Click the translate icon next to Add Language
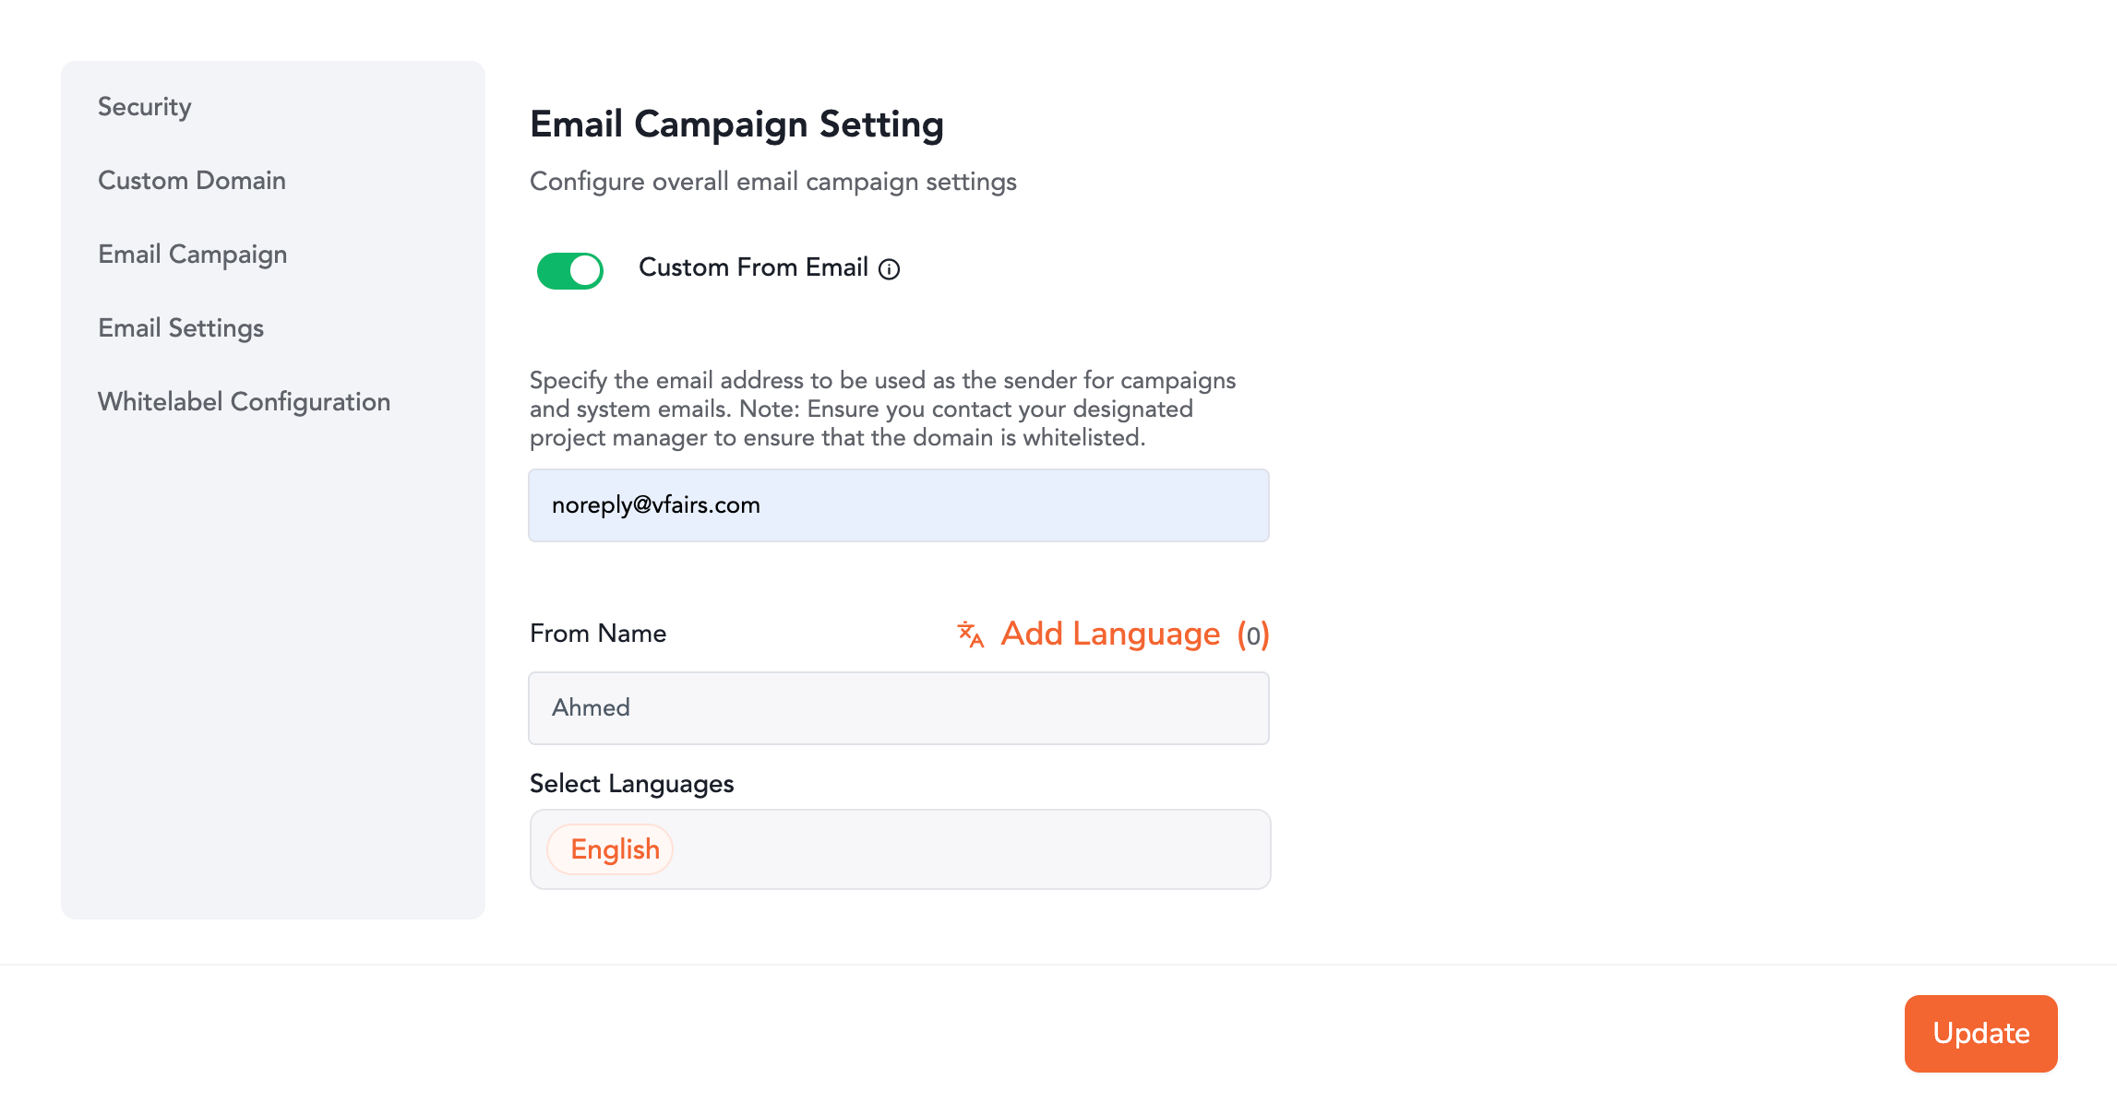The height and width of the screenshot is (1103, 2117). click(970, 635)
